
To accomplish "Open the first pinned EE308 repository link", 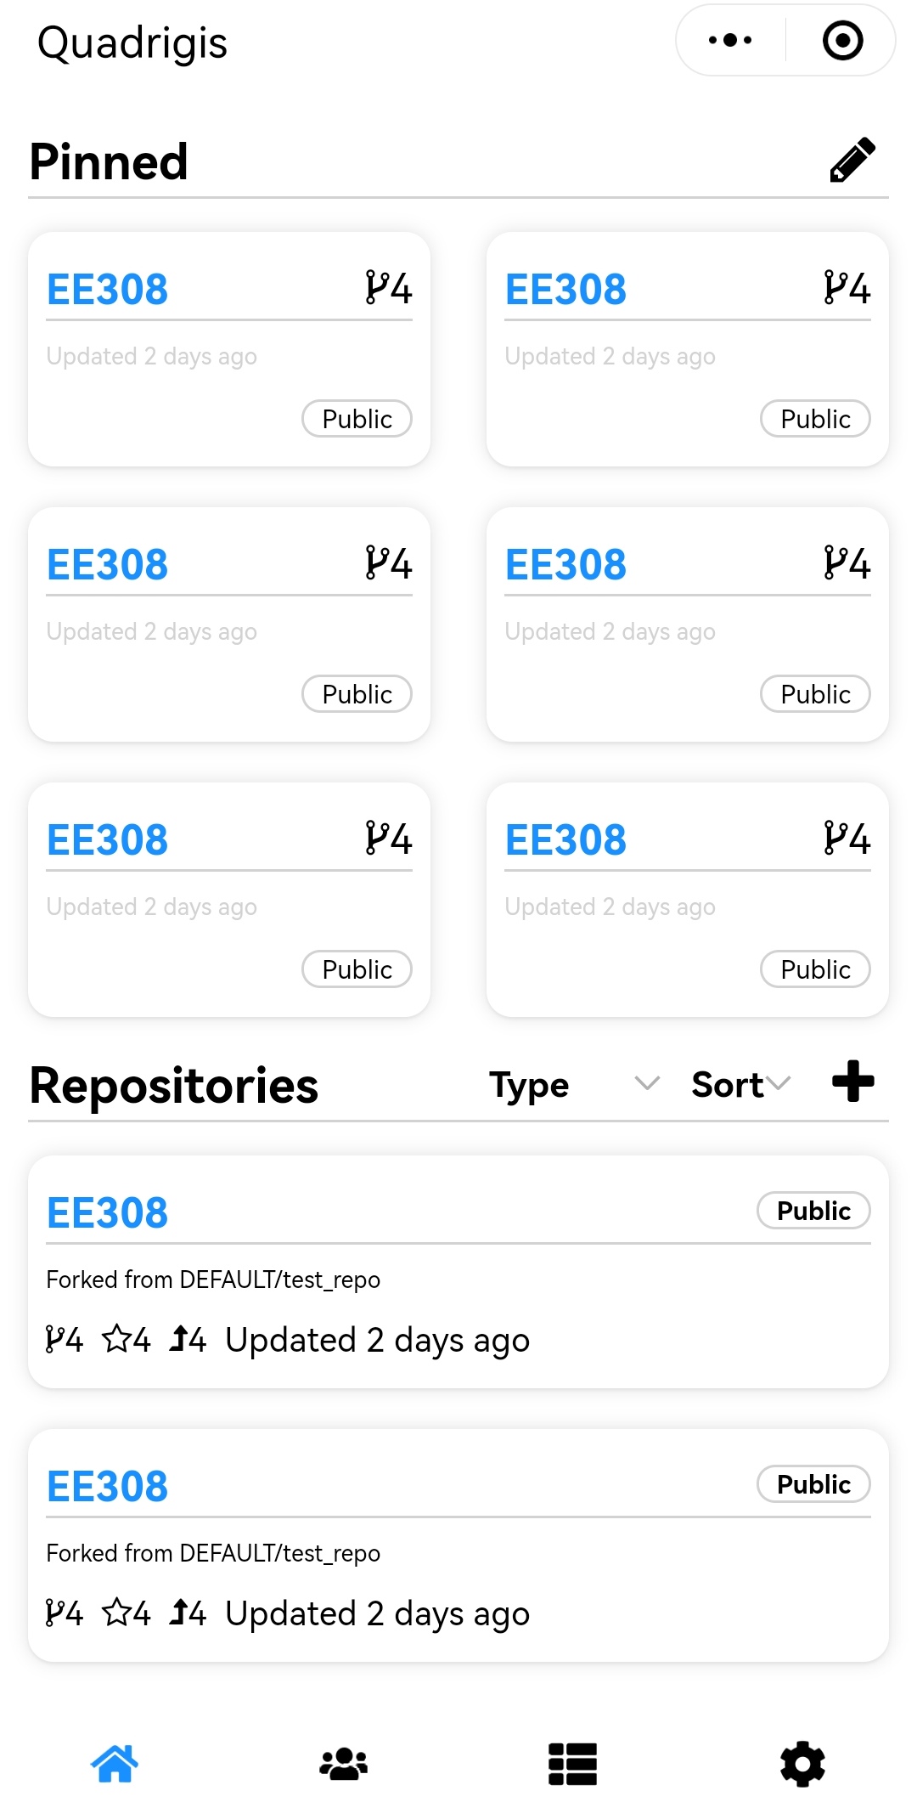I will coord(108,289).
